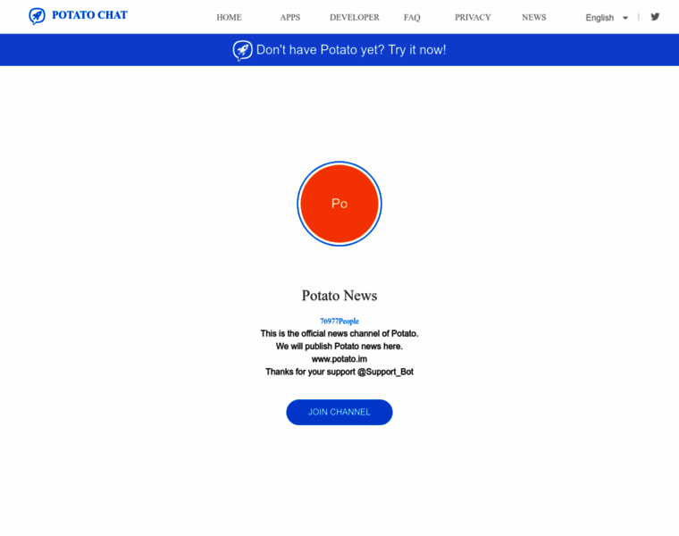Go to the HOME menu item
This screenshot has height=536, width=679.
pos(229,17)
